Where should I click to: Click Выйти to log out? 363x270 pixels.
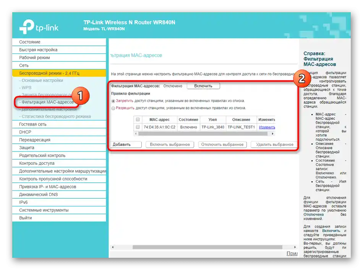click(59, 218)
